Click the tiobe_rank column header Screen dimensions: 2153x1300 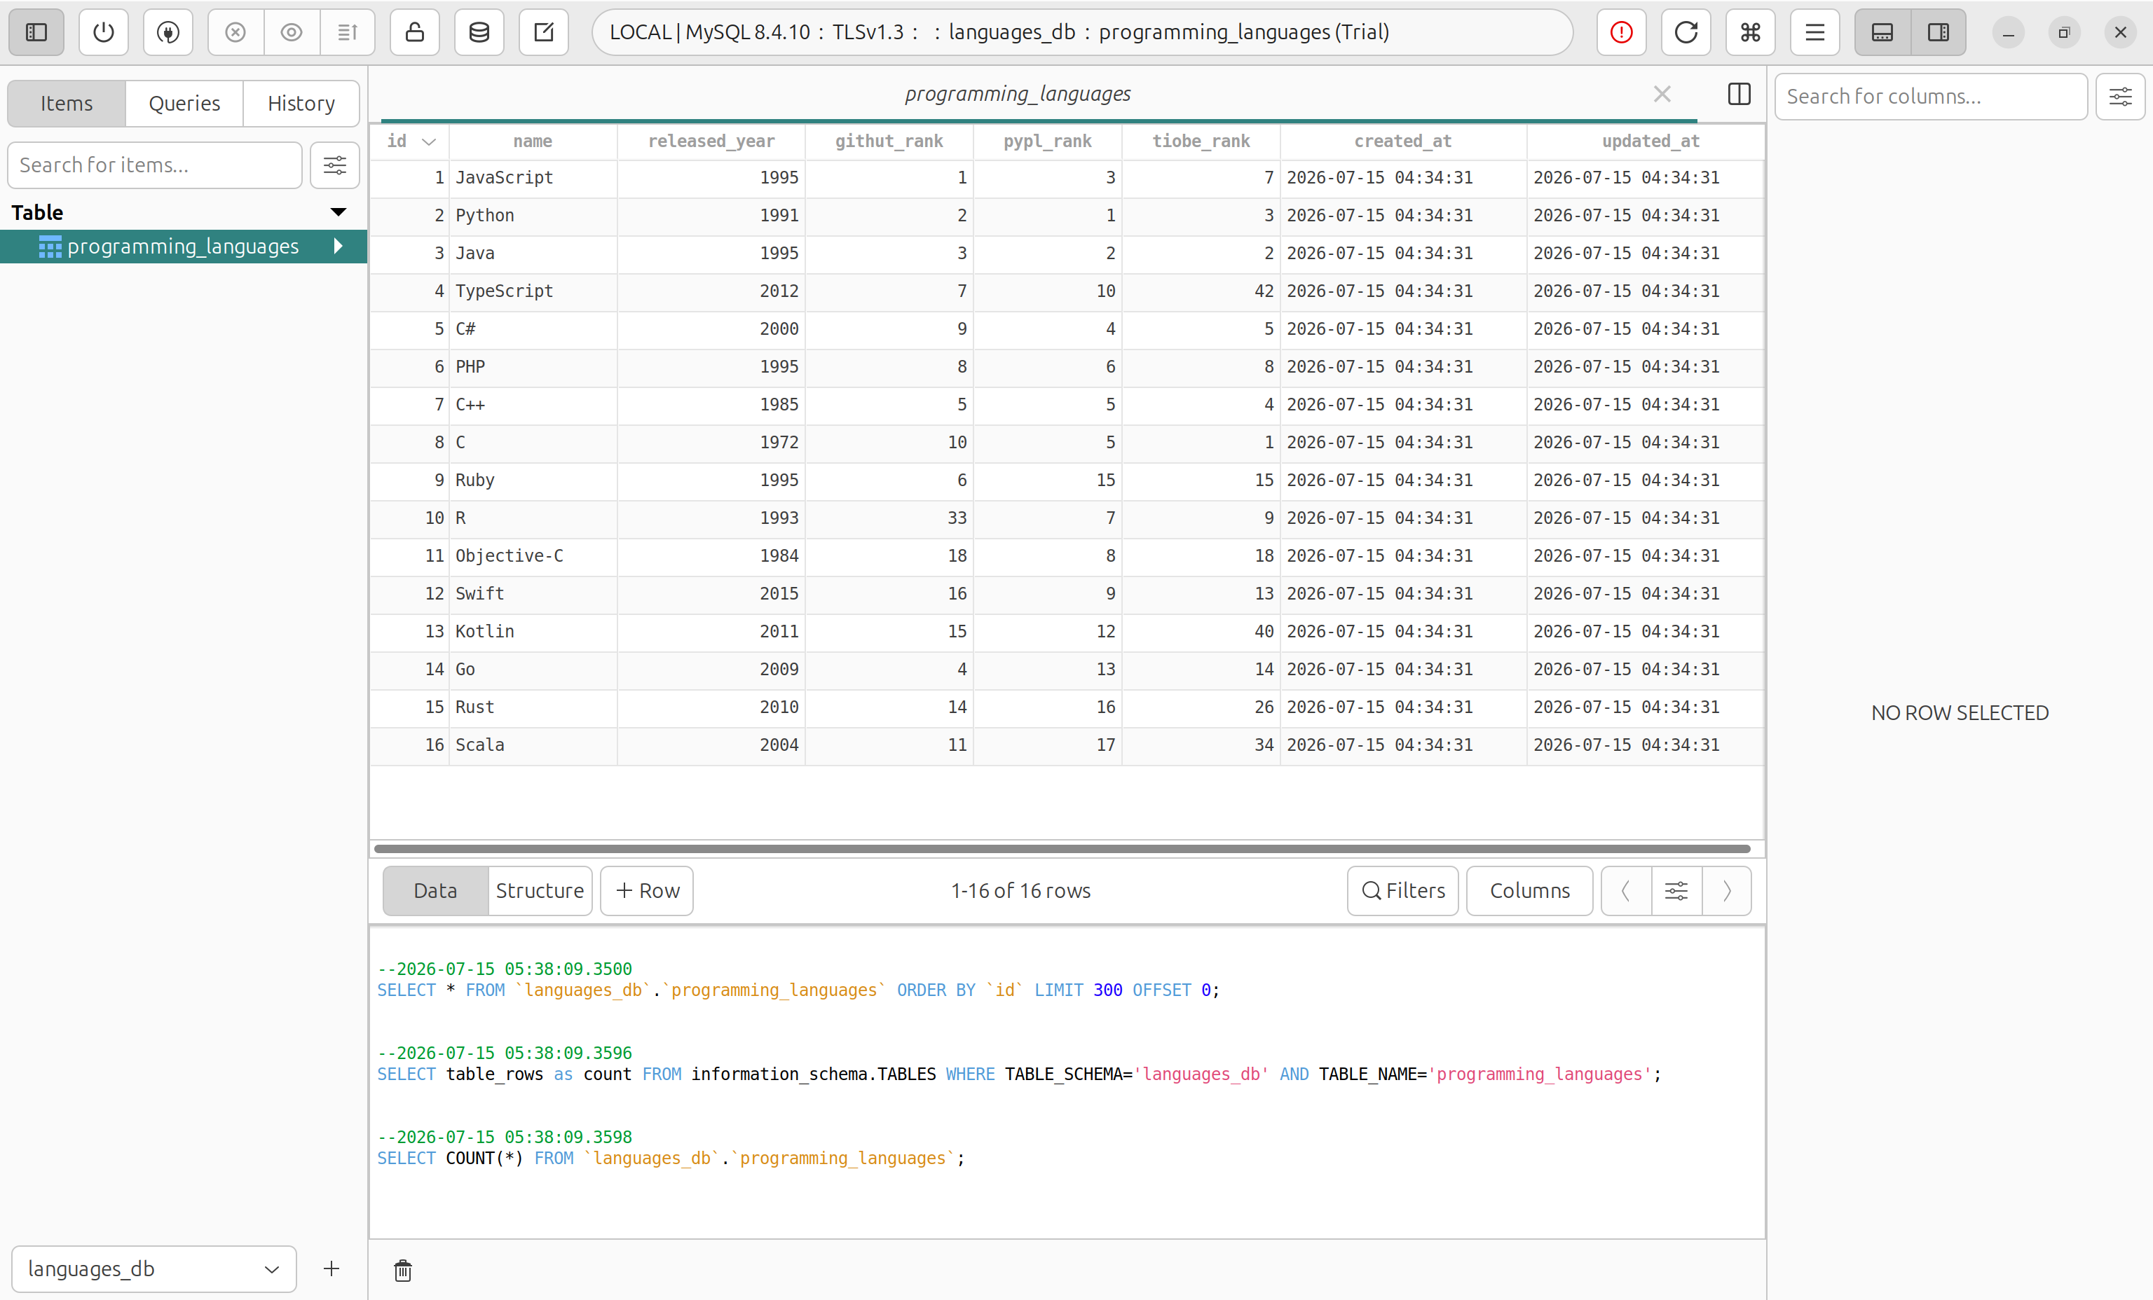click(x=1201, y=141)
